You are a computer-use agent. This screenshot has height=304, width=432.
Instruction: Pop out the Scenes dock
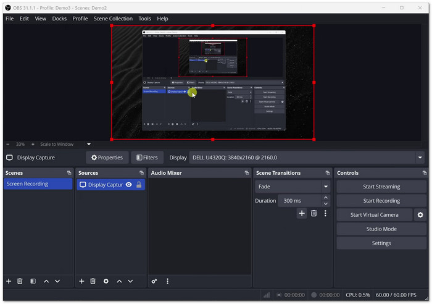point(69,173)
